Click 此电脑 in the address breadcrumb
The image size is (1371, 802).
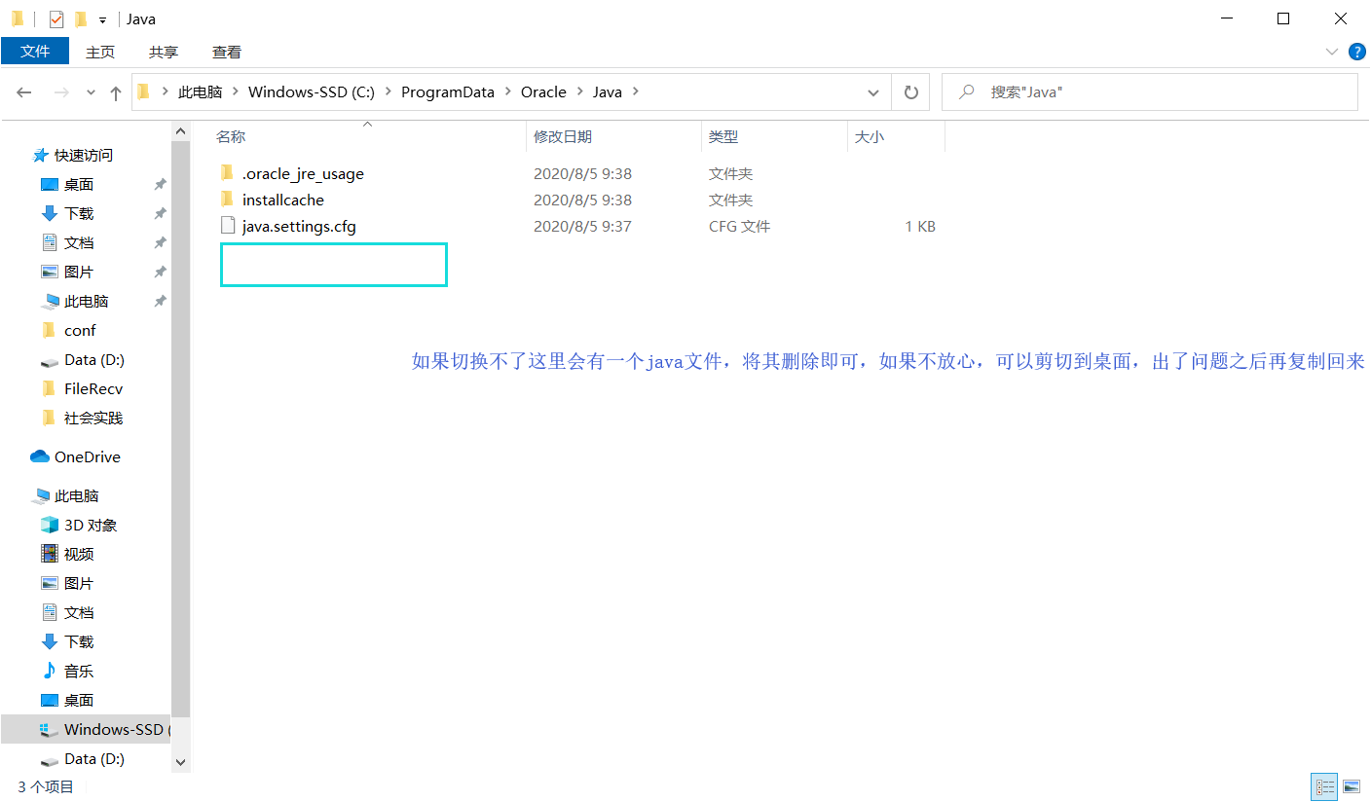[x=200, y=91]
